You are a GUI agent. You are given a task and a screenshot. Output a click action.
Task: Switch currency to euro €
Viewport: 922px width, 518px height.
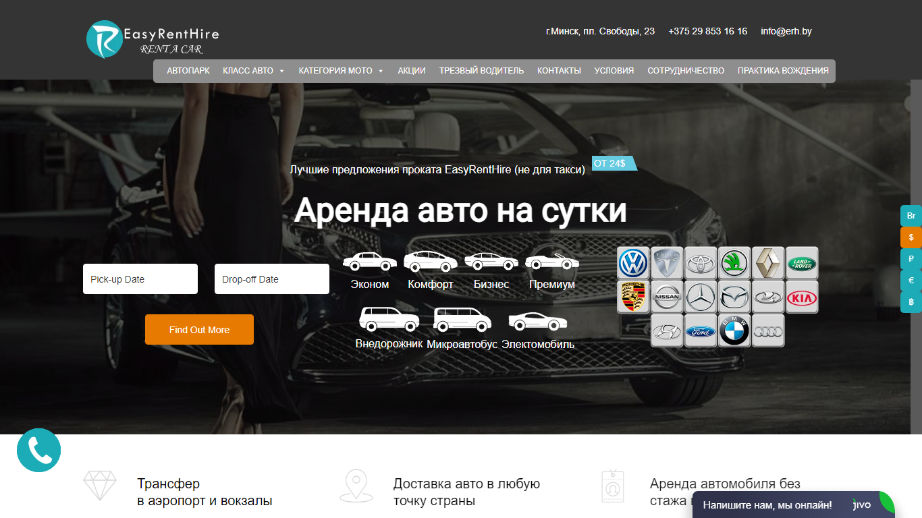911,281
